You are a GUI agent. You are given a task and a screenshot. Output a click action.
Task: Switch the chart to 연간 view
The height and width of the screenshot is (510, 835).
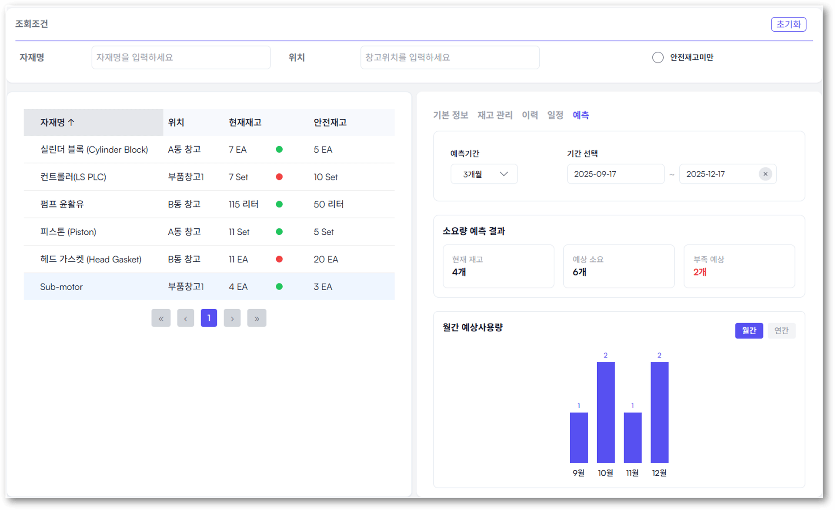[782, 330]
